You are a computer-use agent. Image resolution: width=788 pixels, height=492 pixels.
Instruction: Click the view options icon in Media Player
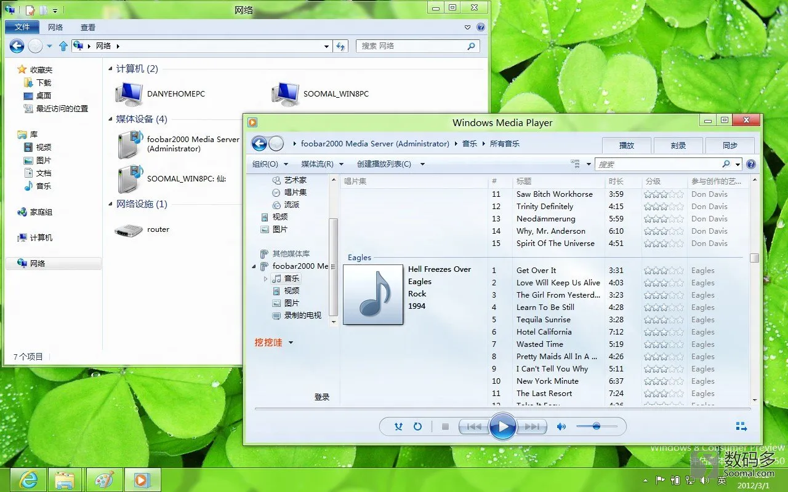[x=576, y=164]
